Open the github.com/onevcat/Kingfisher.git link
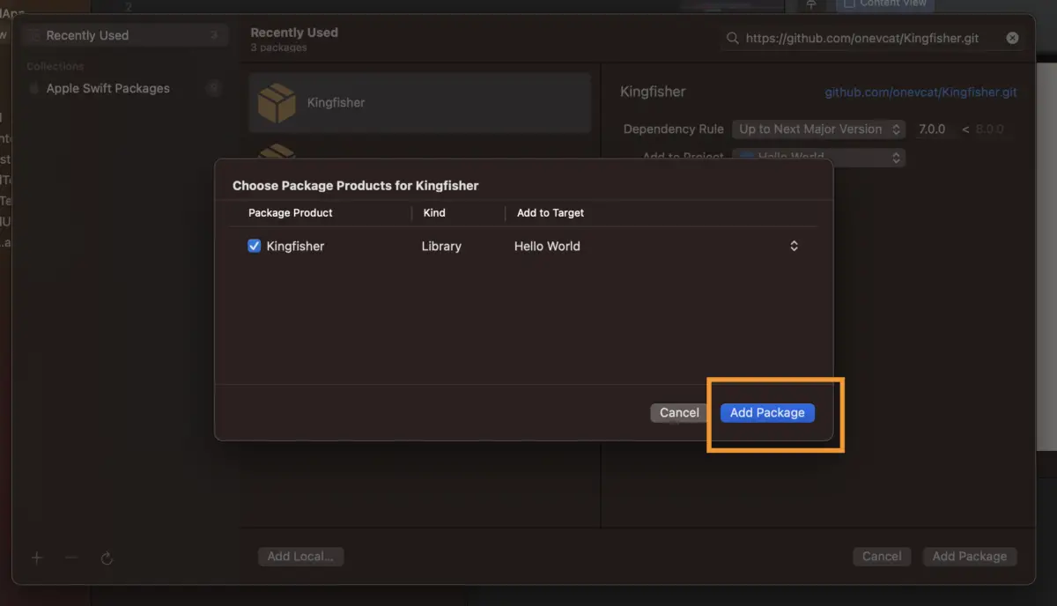The width and height of the screenshot is (1057, 606). 920,92
